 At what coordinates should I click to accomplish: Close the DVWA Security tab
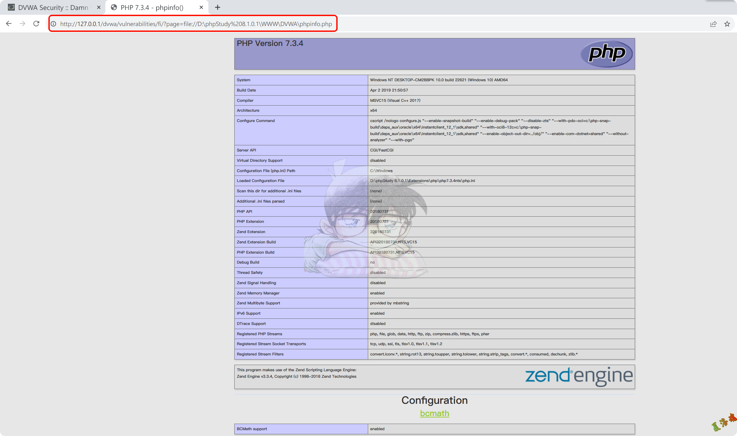99,7
